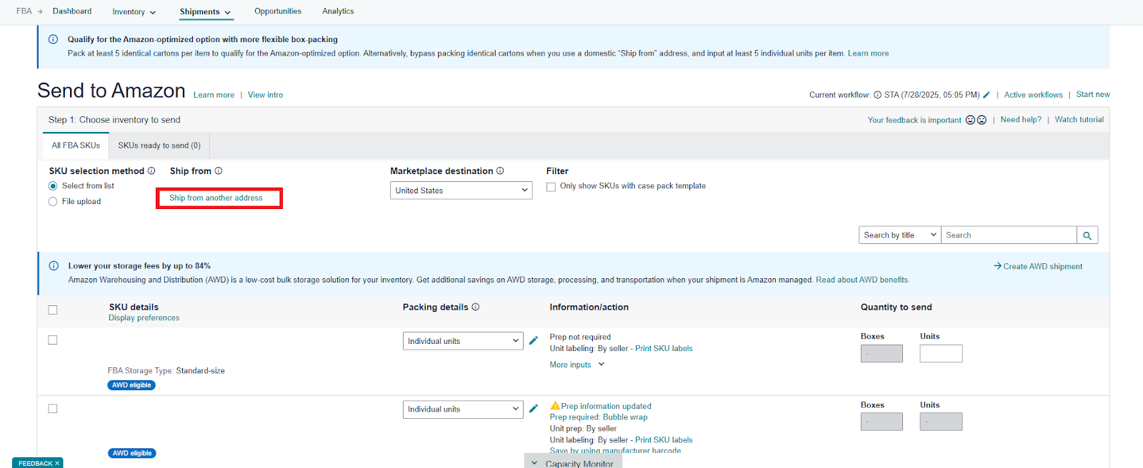Click Create AWD shipment link
Screen dimensions: 1143x468
tap(1038, 267)
